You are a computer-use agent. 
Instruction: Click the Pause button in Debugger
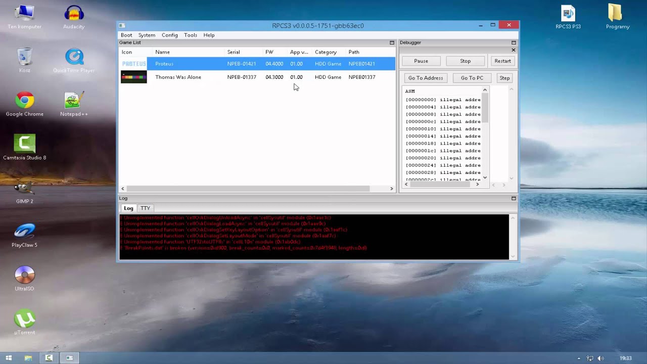coord(421,61)
